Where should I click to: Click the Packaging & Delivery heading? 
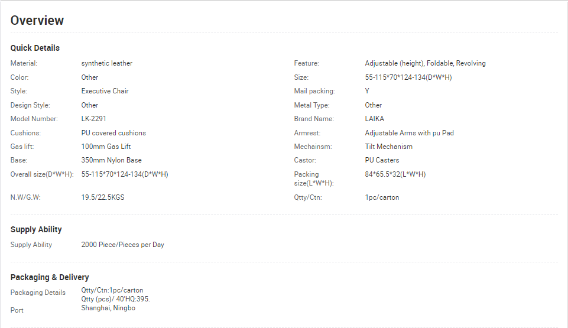pos(50,277)
